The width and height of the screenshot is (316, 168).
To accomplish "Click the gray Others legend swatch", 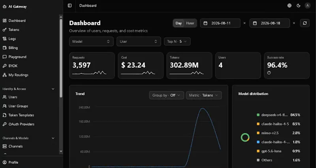I will (x=258, y=160).
